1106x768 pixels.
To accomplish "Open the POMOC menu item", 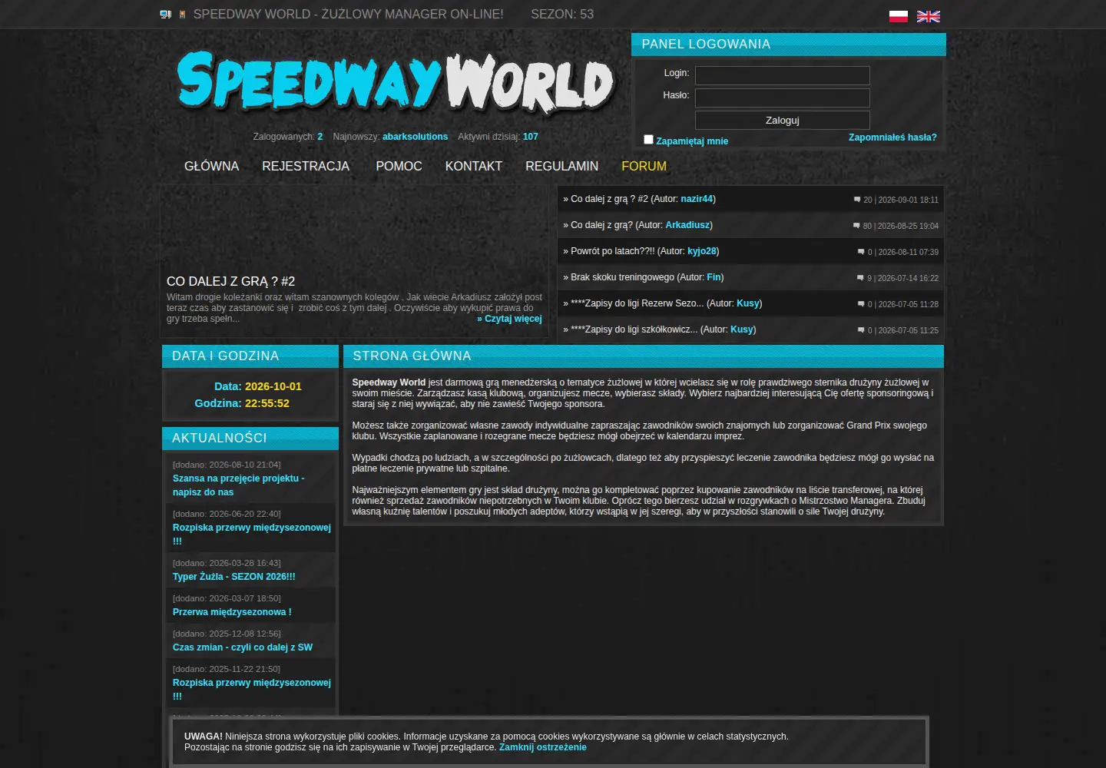I will (399, 166).
